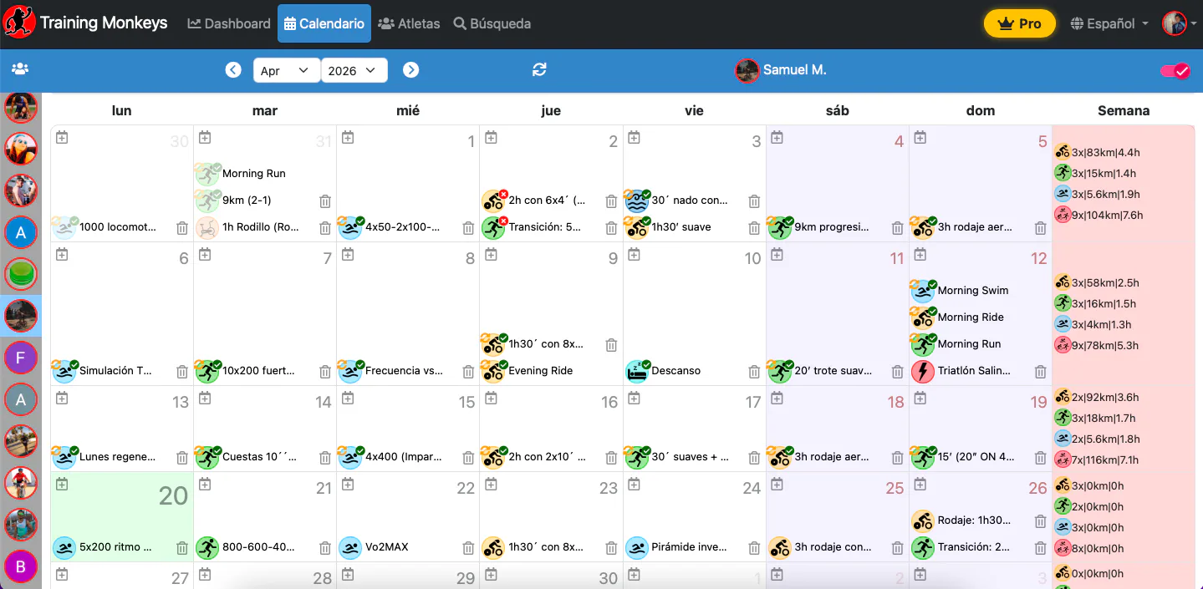Select athlete avatar with letter B

pos(21,566)
